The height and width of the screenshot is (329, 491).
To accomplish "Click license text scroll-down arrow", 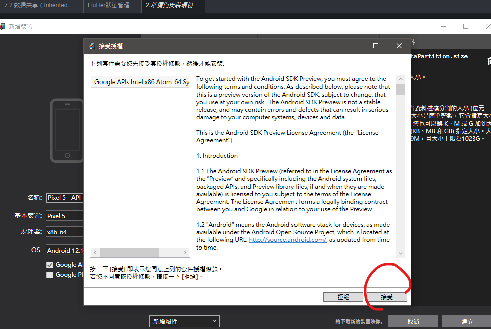I will pos(400,253).
